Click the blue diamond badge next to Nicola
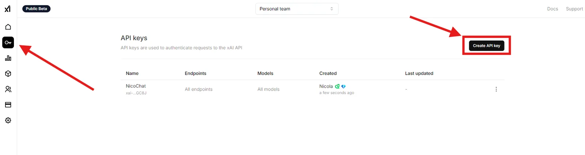585x155 pixels. [x=343, y=87]
